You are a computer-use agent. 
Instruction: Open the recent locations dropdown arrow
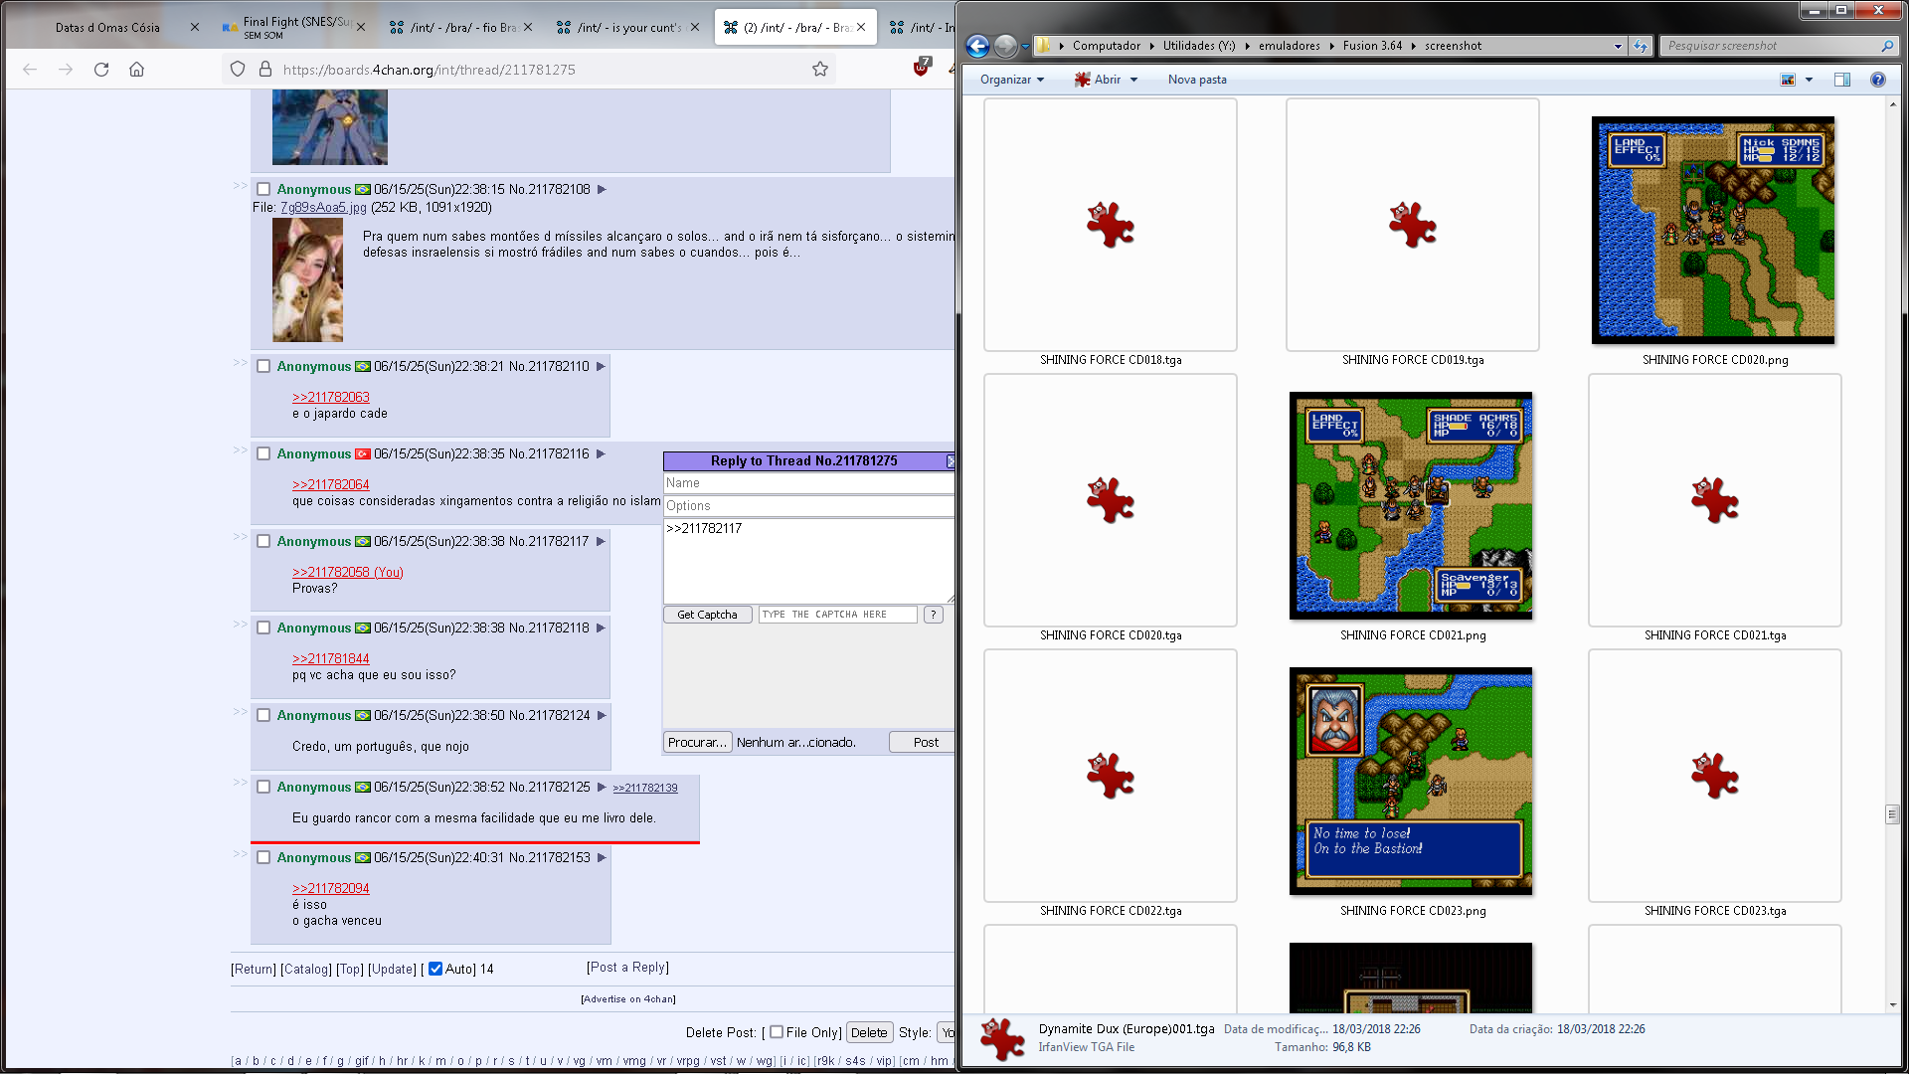pyautogui.click(x=1025, y=46)
